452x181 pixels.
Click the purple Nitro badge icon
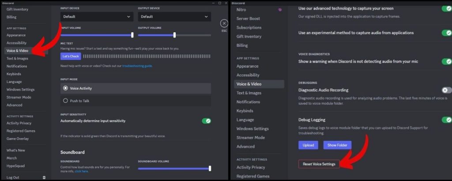[x=279, y=10]
